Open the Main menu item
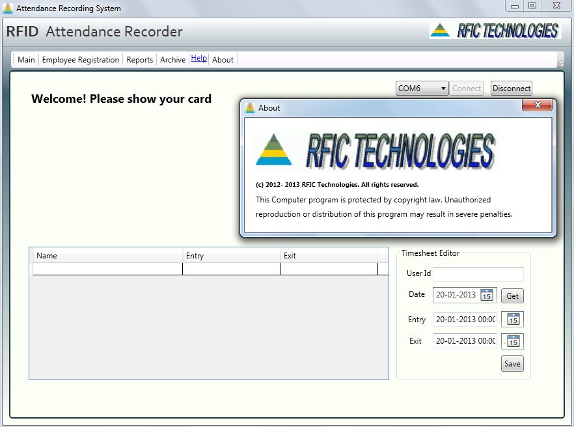This screenshot has width=574, height=427. (26, 60)
